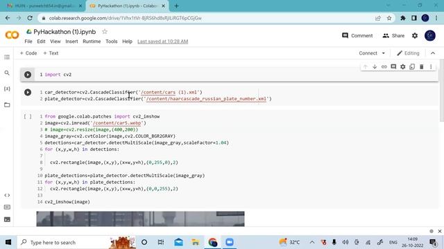
Task: Click the Colab logo
Action: point(12,35)
